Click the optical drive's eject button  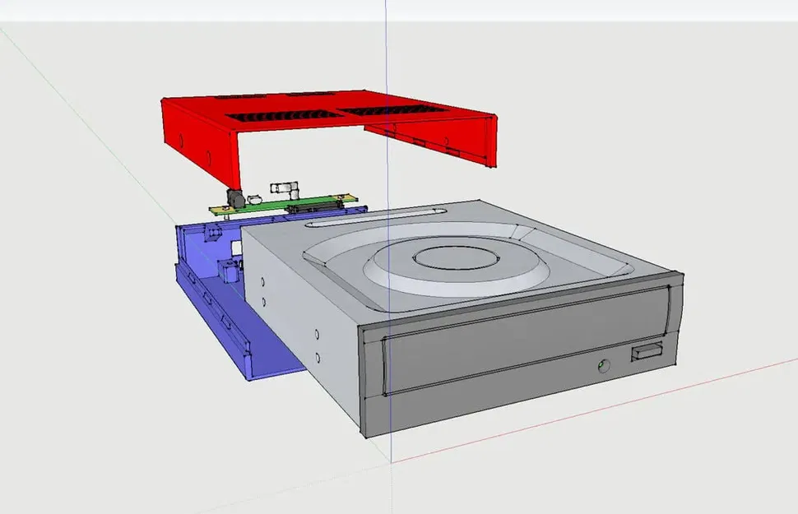647,352
